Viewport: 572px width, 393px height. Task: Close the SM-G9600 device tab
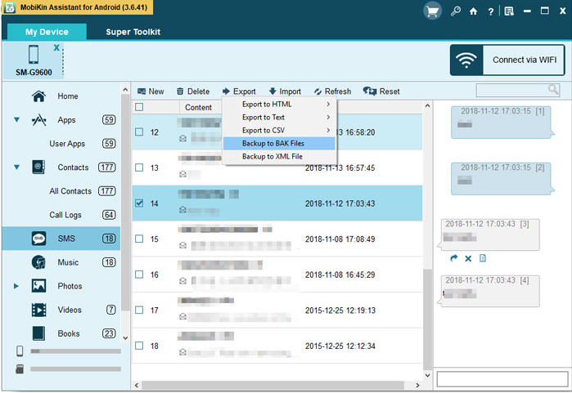pyautogui.click(x=56, y=48)
